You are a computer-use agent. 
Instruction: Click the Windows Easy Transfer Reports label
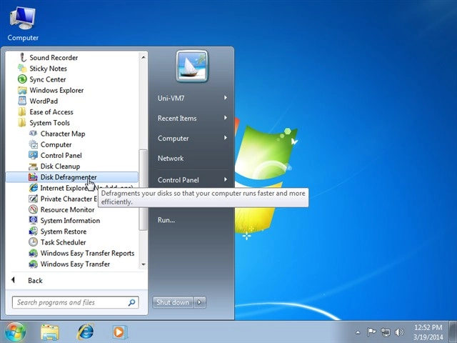(87, 253)
